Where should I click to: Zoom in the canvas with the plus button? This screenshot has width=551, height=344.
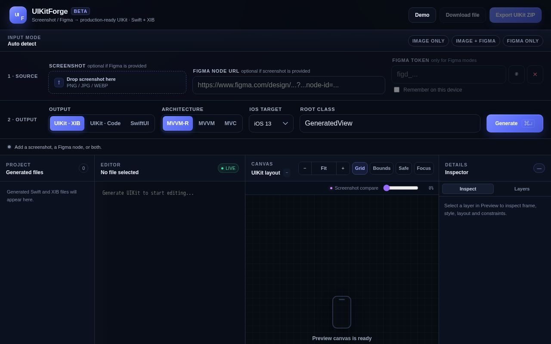click(x=343, y=168)
